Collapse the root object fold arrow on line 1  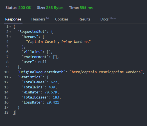tap(10, 27)
